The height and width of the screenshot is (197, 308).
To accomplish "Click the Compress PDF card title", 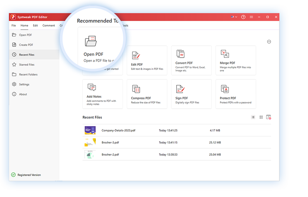I will tap(141, 98).
